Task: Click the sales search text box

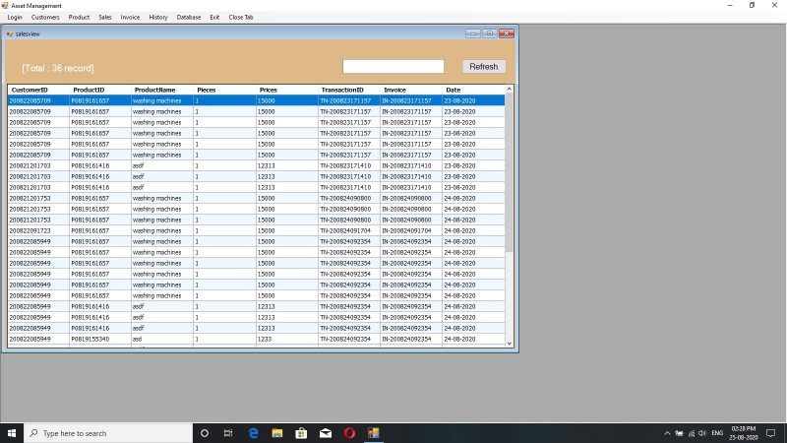Action: [393, 66]
